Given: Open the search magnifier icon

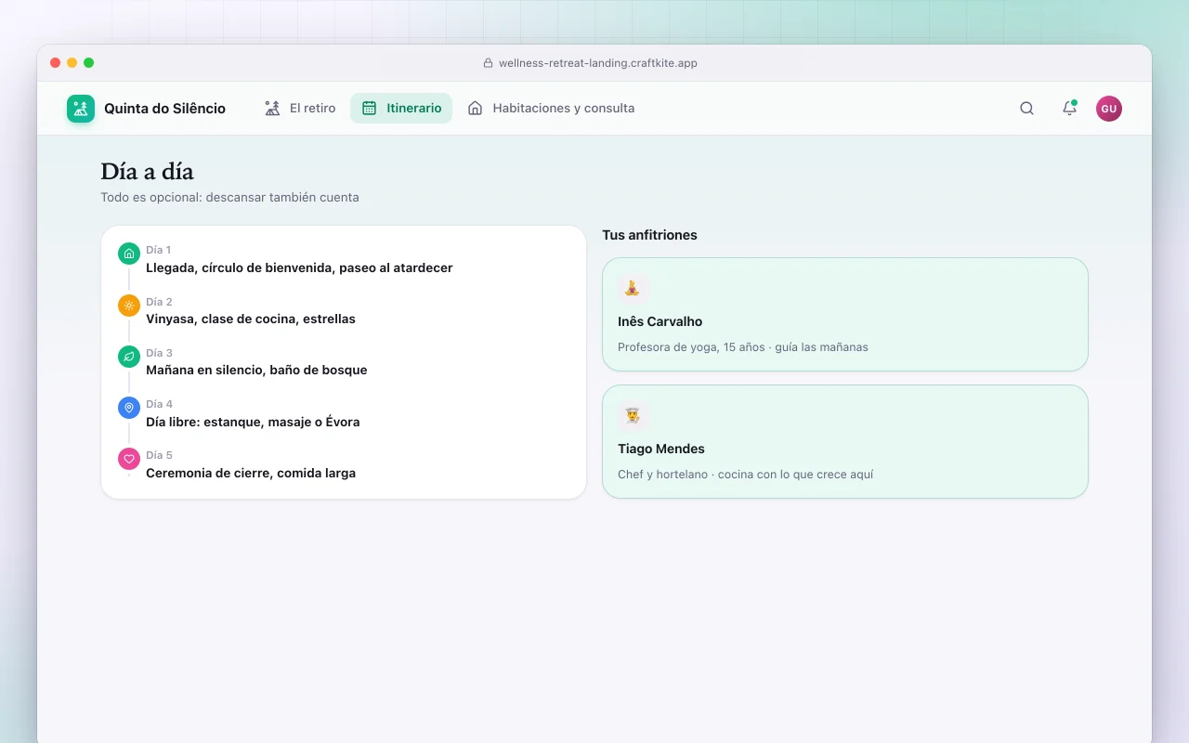Looking at the screenshot, I should pos(1026,109).
